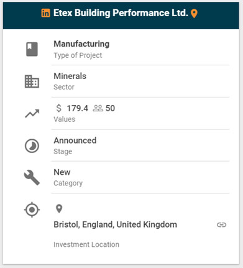Image resolution: width=243 pixels, height=268 pixels.
Task: Click the Stage clock icon
Action: point(32,146)
